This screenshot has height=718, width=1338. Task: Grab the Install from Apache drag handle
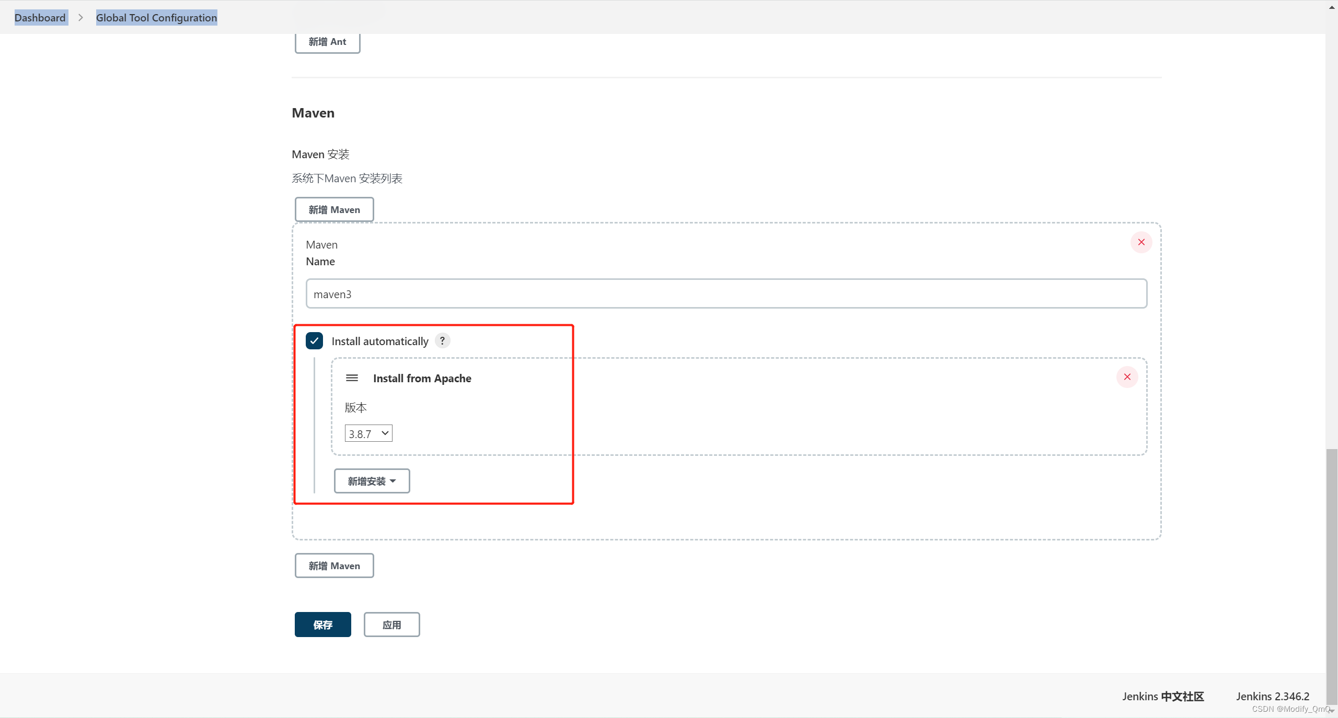pyautogui.click(x=352, y=378)
